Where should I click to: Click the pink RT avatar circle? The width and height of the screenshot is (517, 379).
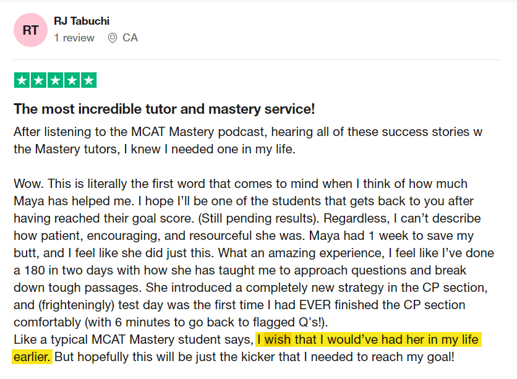[30, 30]
